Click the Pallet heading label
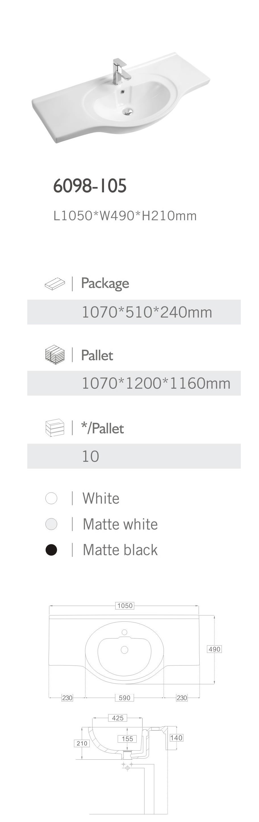The width and height of the screenshot is (259, 822). point(97,355)
